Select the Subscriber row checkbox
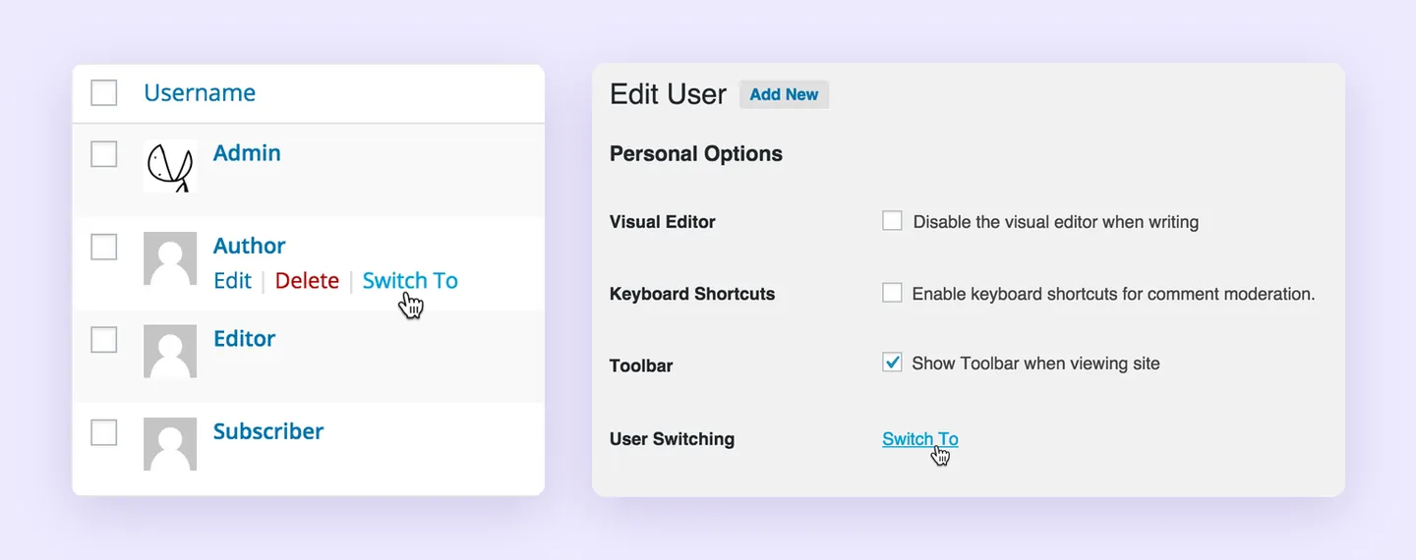Screen dimensions: 1416x560 (104, 432)
